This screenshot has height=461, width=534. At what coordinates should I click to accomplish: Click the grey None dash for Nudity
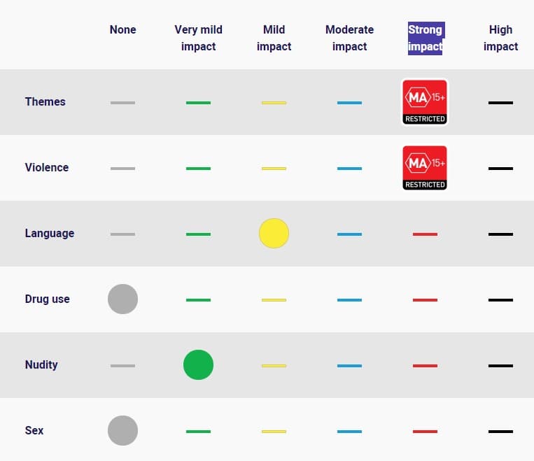[x=122, y=366]
